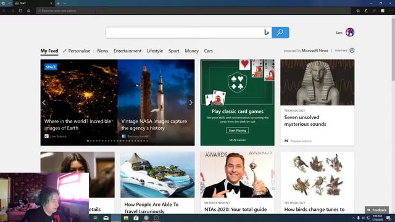Click the Bing logo in the search box

tap(267, 32)
